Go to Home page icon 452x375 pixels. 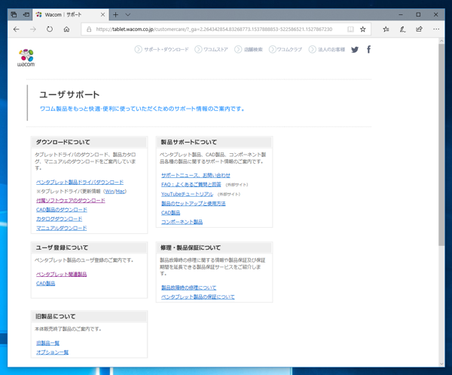[66, 29]
